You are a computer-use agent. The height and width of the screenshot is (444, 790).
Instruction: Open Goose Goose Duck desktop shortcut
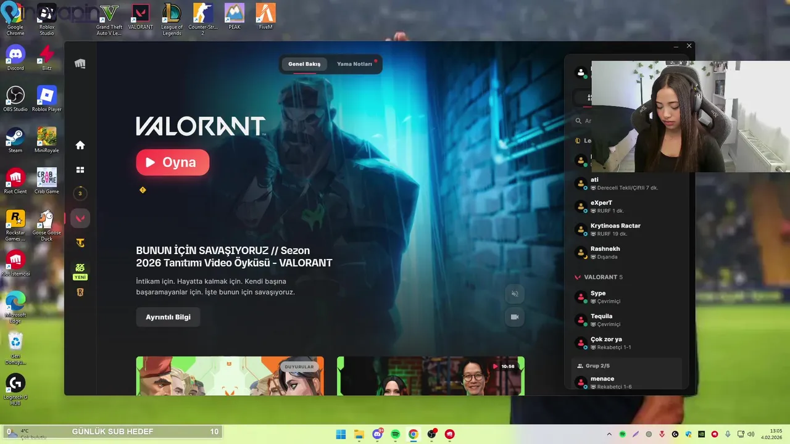(x=47, y=225)
